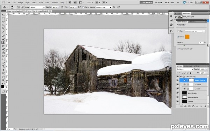
Task: Click the Add layer style fx icon
Action: click(x=185, y=106)
